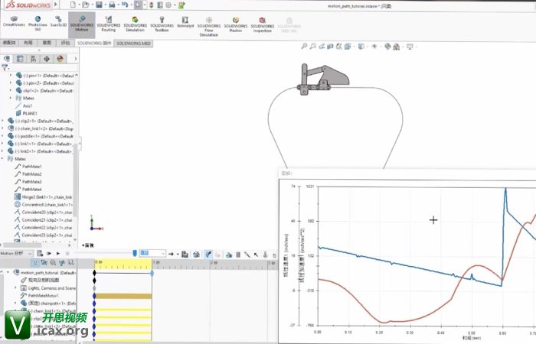Open the playback speed combo box
Viewport: 536px width, 344px height.
pyautogui.click(x=152, y=253)
